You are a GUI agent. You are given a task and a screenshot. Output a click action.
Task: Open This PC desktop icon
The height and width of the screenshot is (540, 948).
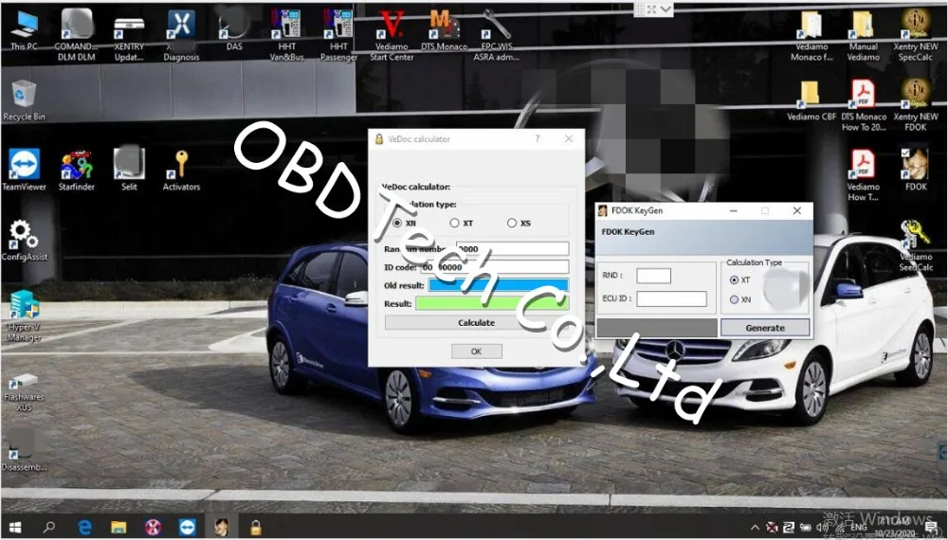point(25,30)
